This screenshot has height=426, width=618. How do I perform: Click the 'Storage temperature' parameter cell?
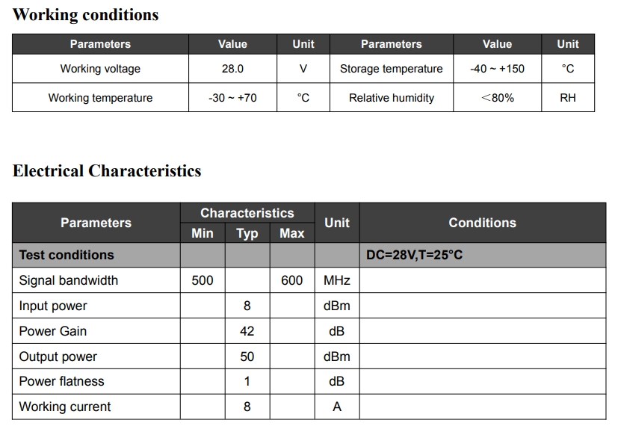[391, 69]
